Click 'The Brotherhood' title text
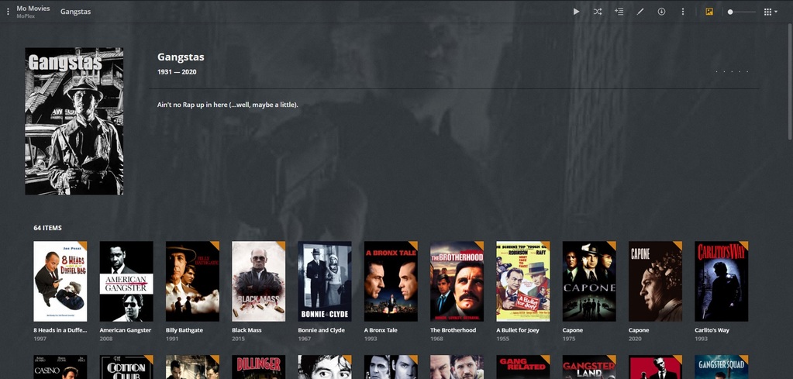 pos(453,330)
